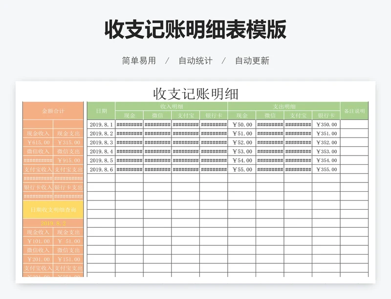Screen dimensions: 391x299
Task: Click the 备注说明 column header
Action: point(354,111)
